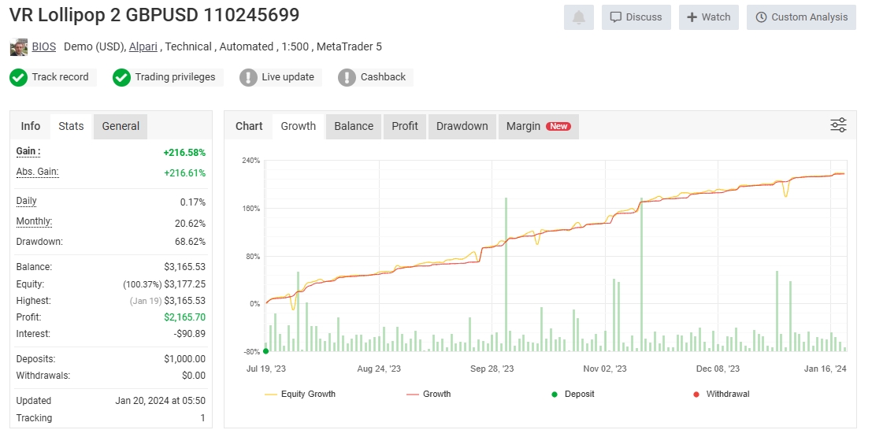Toggle Equity Growth legend series
Screen dimensions: 872x441
point(300,394)
